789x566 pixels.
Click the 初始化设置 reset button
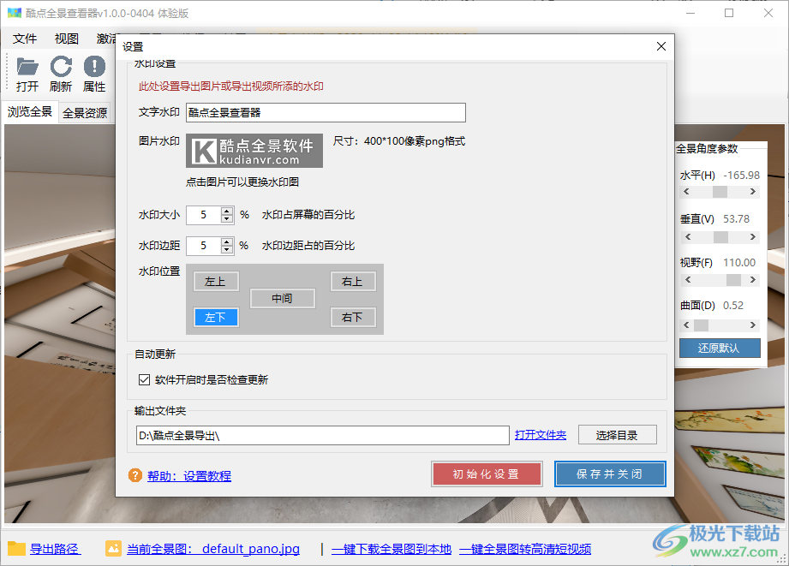(487, 474)
